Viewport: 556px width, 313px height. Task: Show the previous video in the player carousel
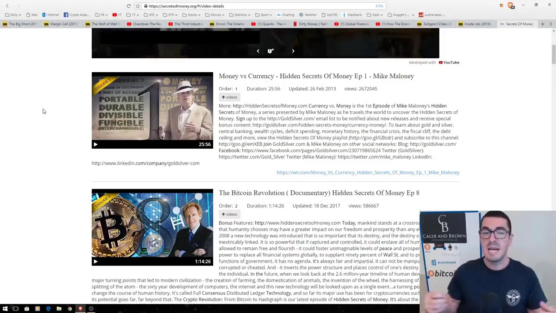pyautogui.click(x=258, y=51)
